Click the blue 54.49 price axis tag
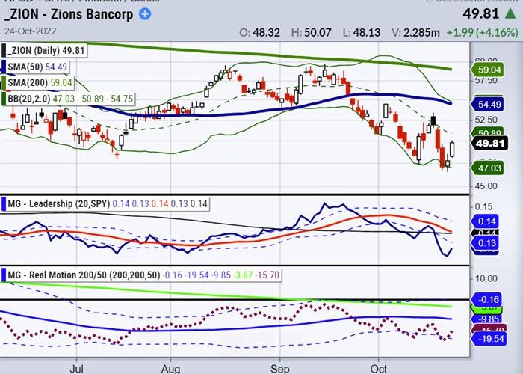This screenshot has width=523, height=374. point(487,105)
